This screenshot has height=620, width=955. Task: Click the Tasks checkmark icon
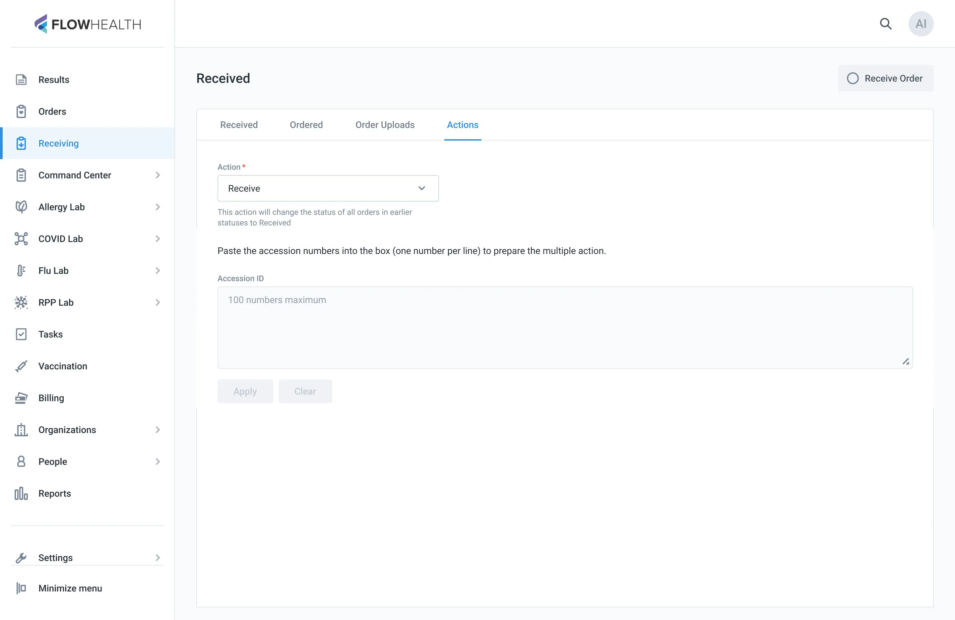[x=21, y=334]
